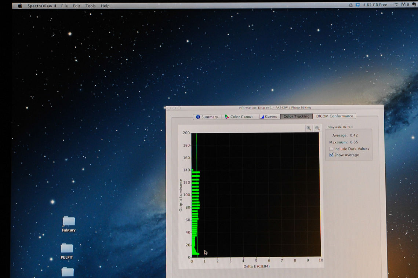The image size is (418, 278).
Task: Uncheck the Show Average checkbox
Action: click(x=331, y=155)
